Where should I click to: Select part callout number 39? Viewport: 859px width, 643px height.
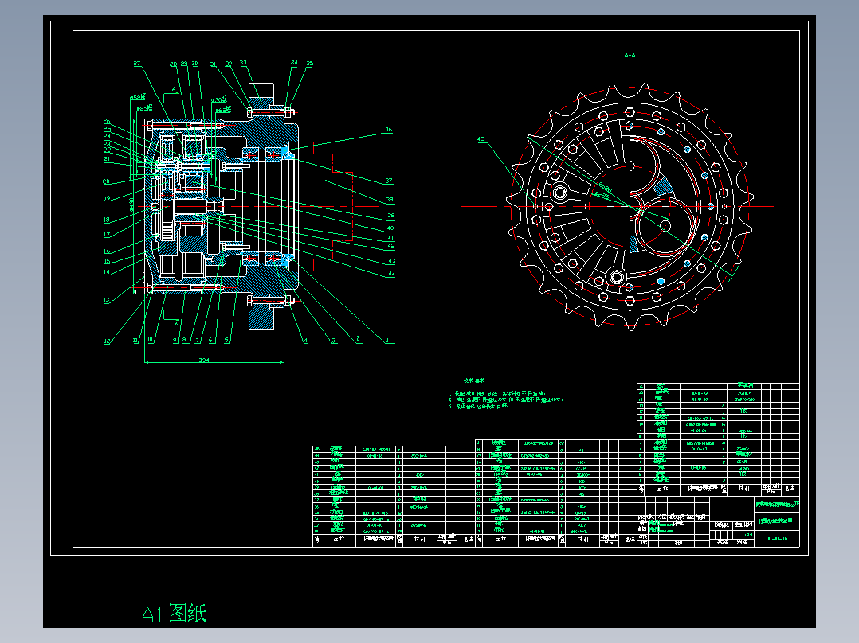click(x=390, y=215)
